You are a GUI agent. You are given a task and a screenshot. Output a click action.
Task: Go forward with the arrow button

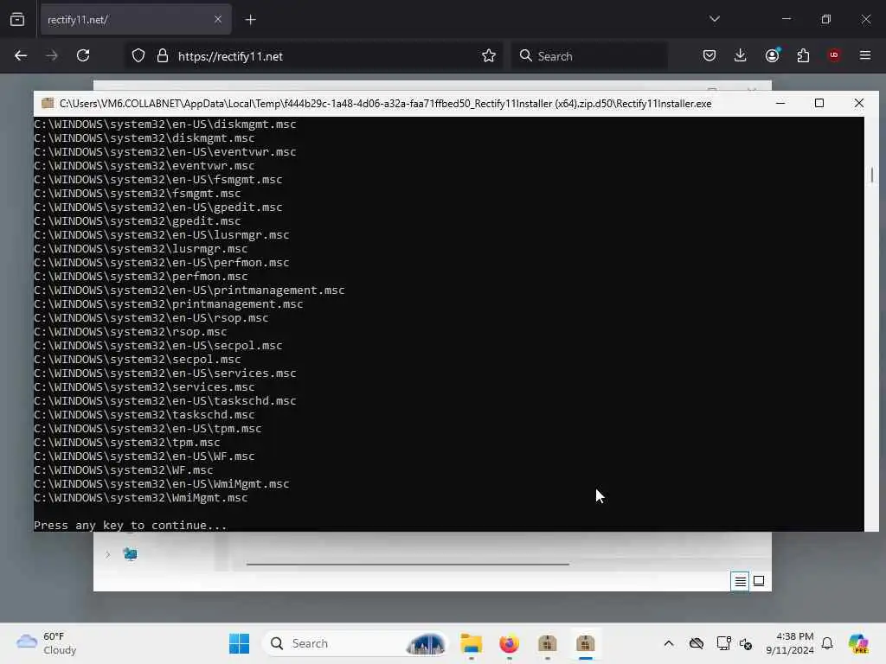tap(51, 56)
